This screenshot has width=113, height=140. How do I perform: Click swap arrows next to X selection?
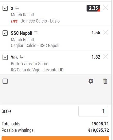(17, 8)
